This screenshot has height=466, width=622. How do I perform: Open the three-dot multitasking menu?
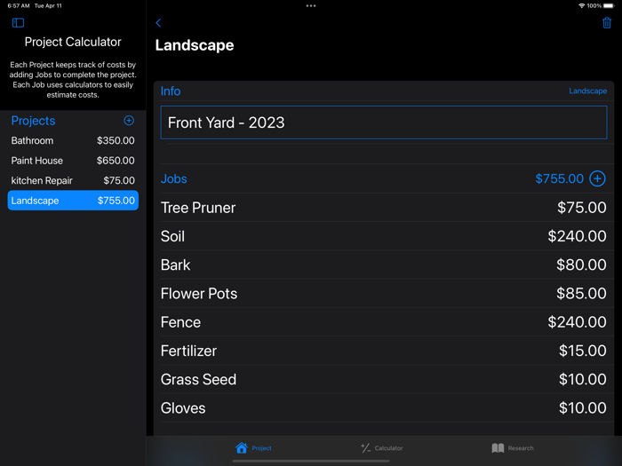coord(311,6)
